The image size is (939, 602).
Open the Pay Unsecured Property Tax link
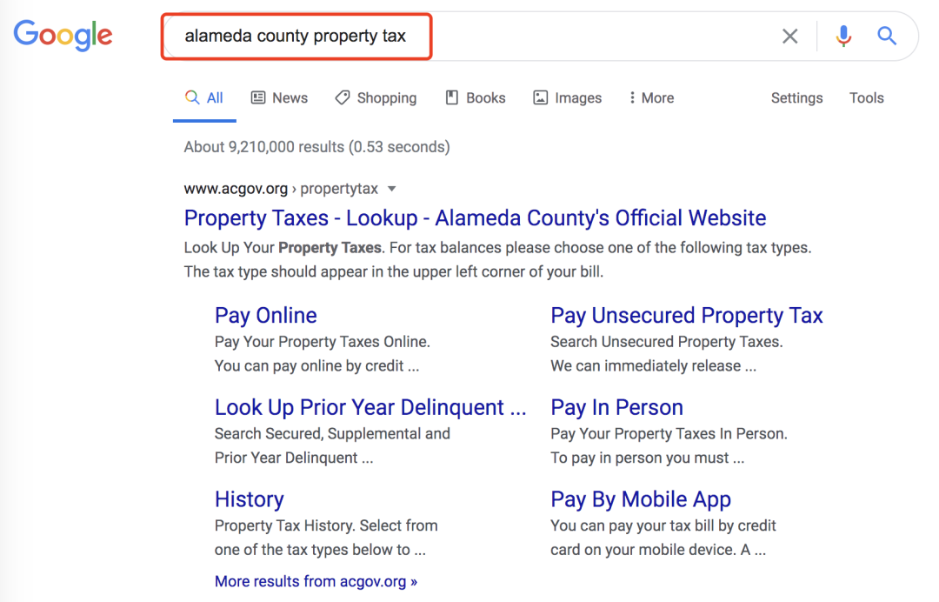(x=686, y=315)
